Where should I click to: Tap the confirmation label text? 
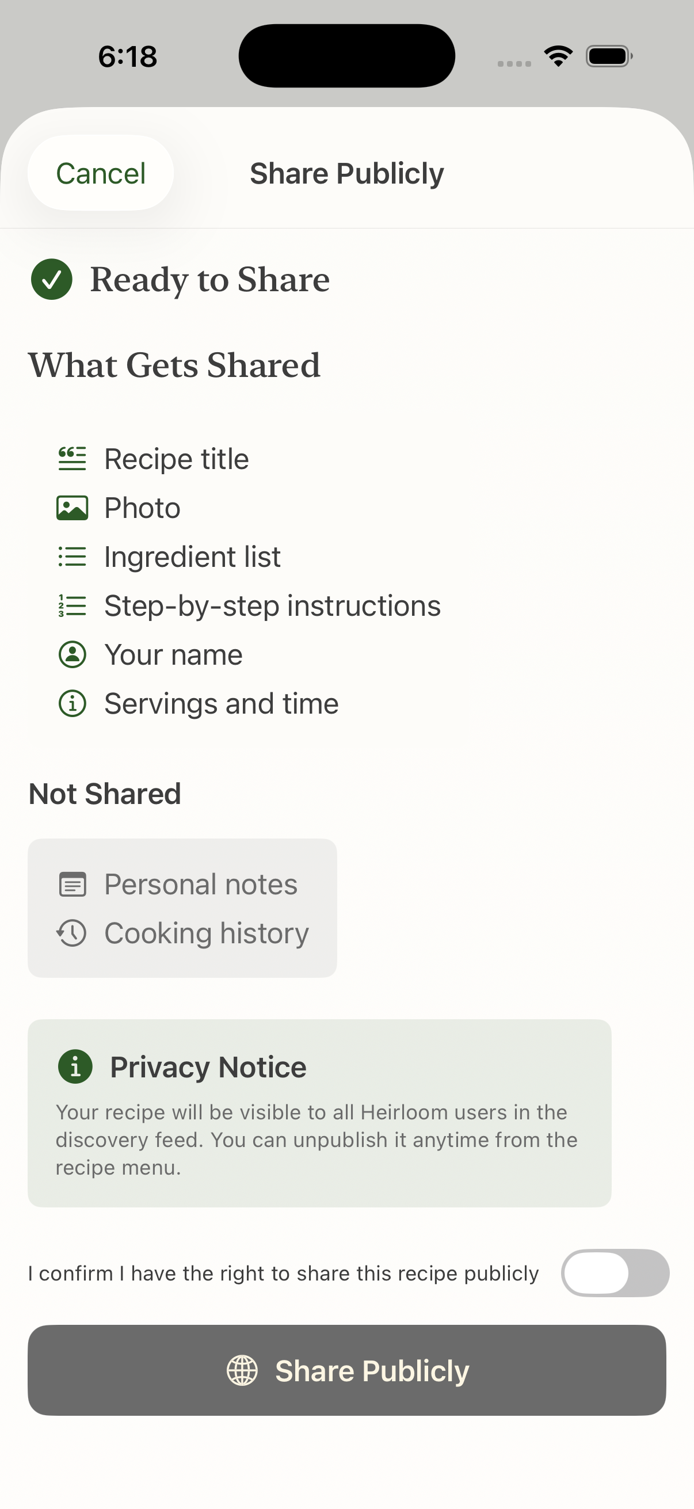click(x=284, y=1274)
